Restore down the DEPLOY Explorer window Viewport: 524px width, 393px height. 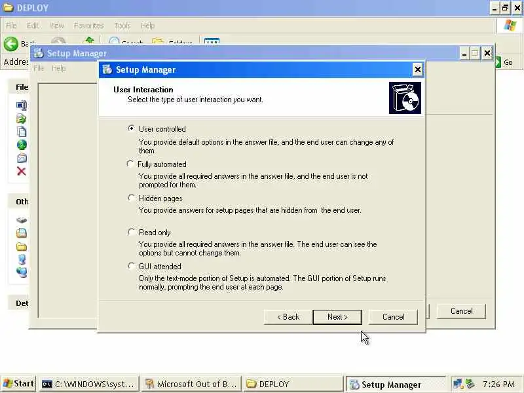(x=505, y=8)
